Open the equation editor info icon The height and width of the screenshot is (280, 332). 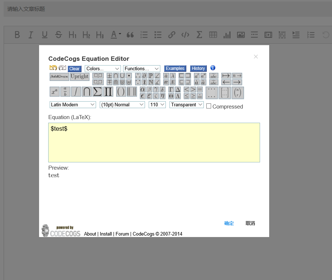pyautogui.click(x=213, y=68)
